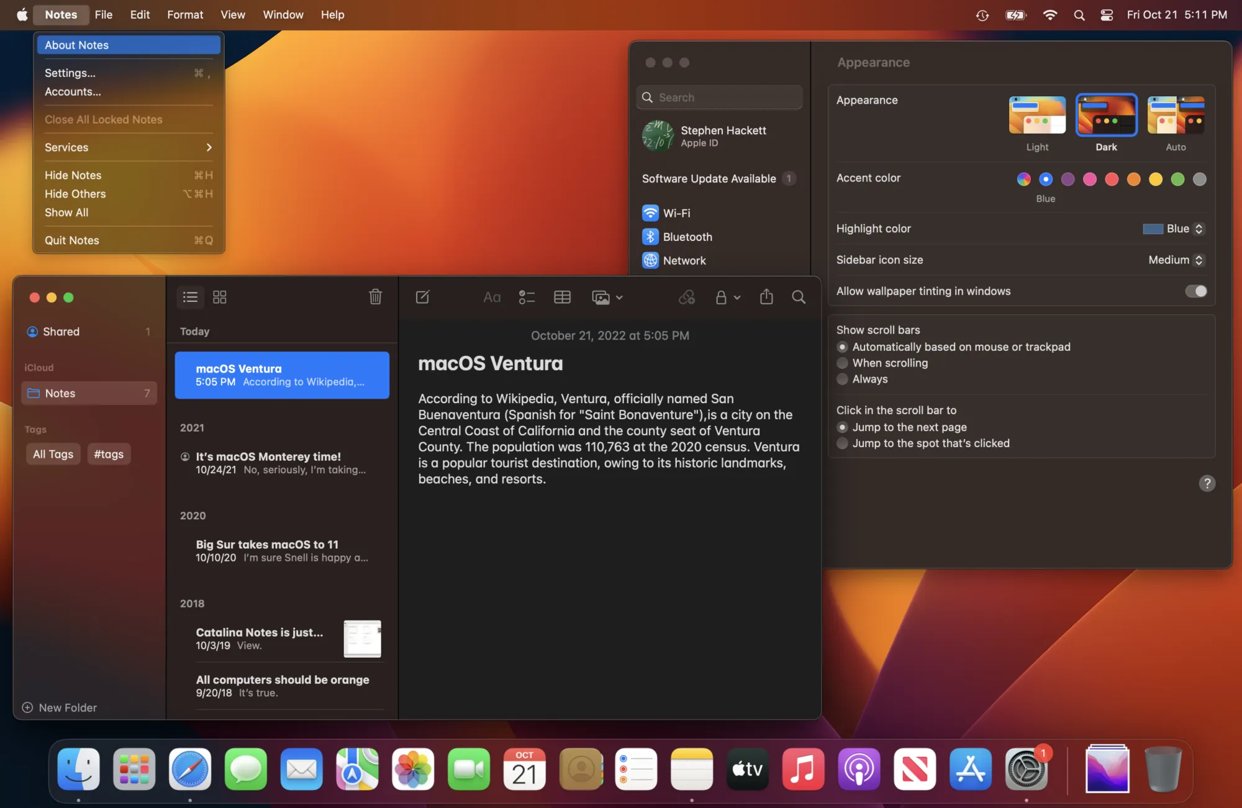Insert a table into the note

(562, 297)
